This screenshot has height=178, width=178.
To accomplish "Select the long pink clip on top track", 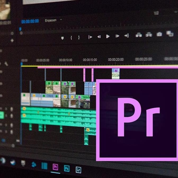I will (108, 67).
